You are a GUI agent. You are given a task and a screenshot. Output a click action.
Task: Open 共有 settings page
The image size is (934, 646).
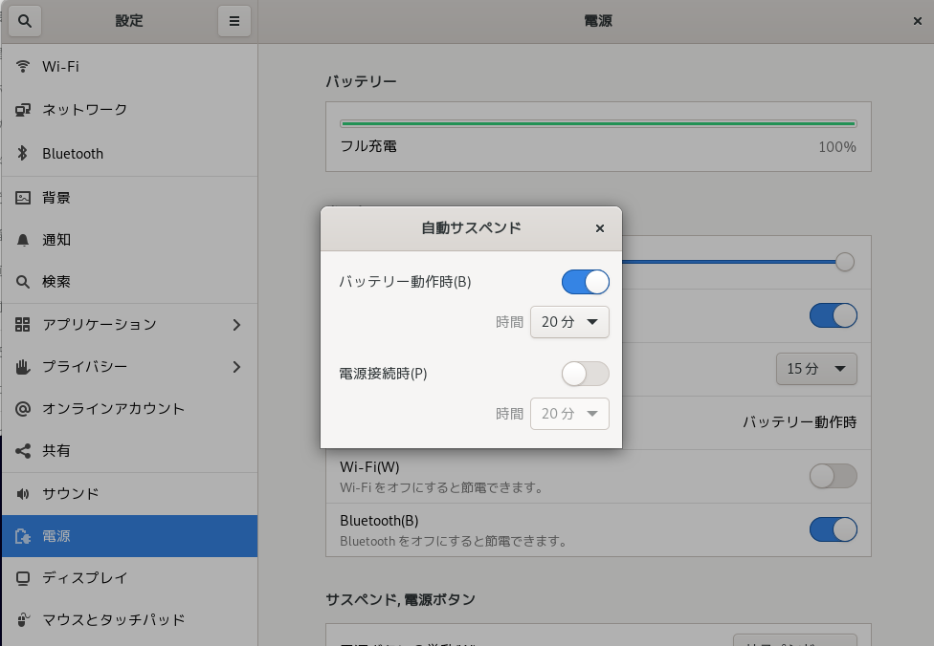(x=129, y=451)
